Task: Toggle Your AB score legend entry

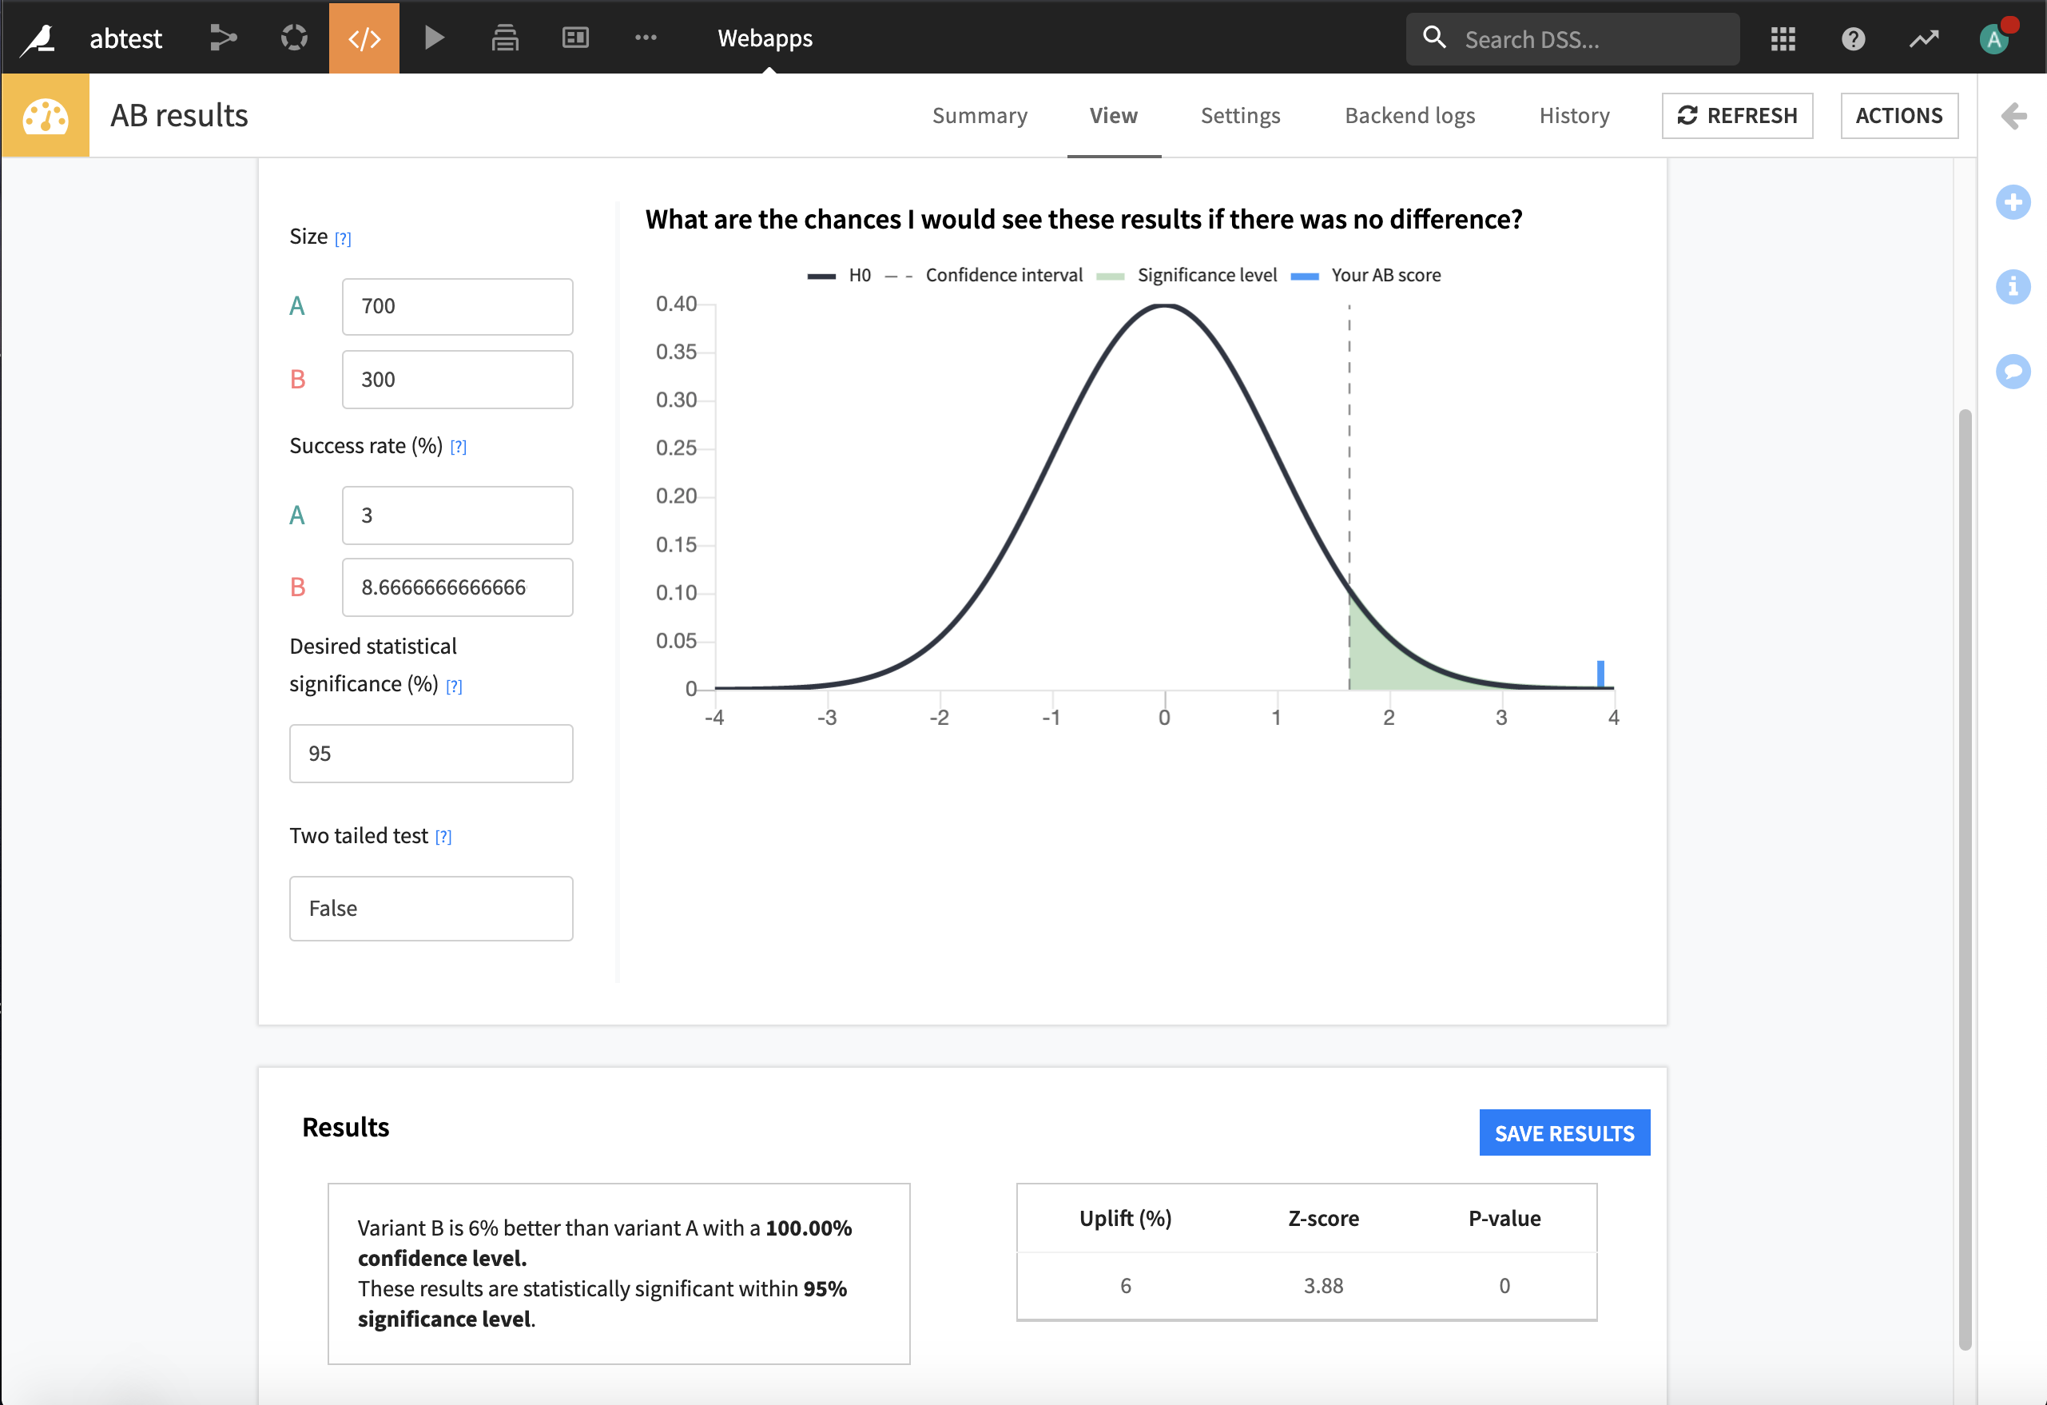Action: tap(1385, 276)
